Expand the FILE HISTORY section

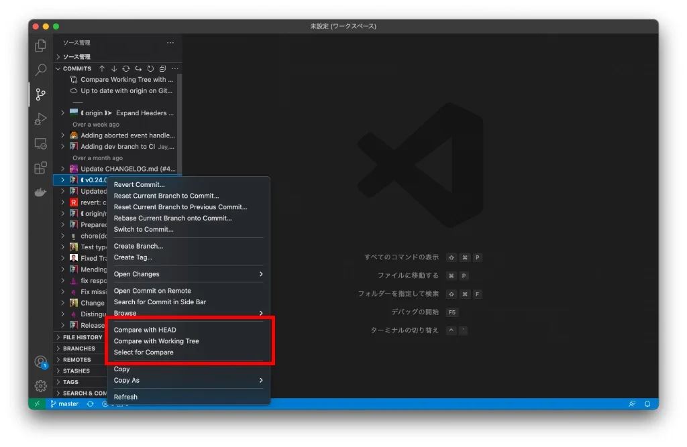pyautogui.click(x=82, y=337)
